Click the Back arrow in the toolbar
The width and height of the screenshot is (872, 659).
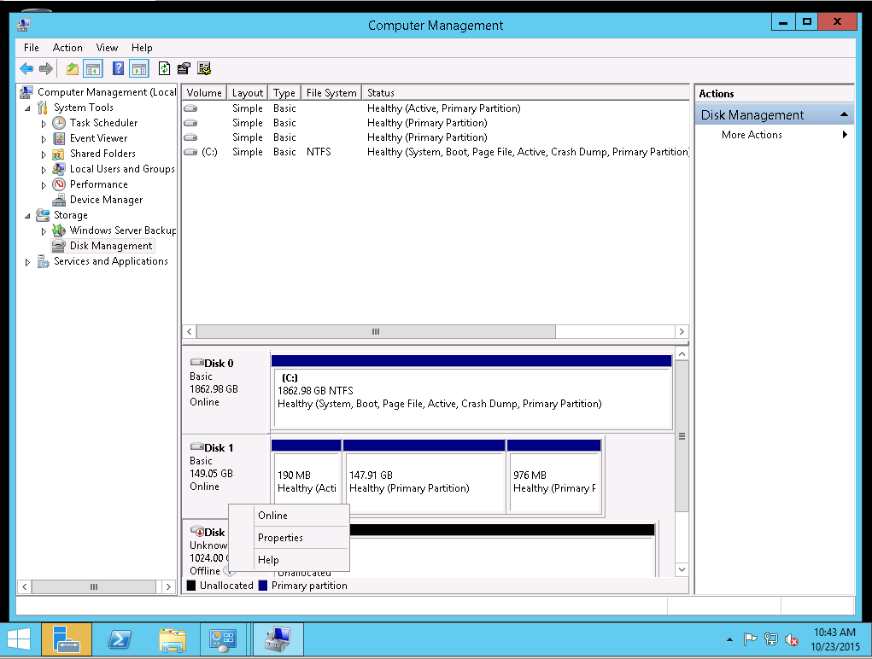click(x=26, y=69)
